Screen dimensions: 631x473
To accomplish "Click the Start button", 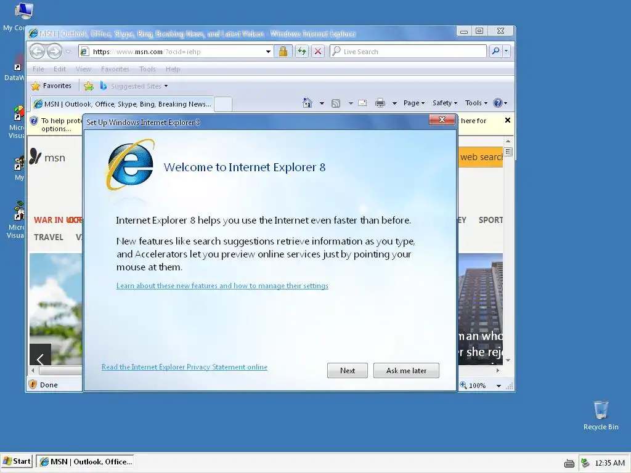I will click(x=17, y=461).
